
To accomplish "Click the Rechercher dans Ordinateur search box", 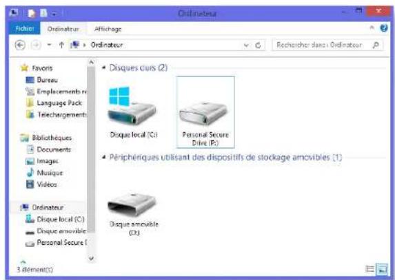I will [327, 45].
